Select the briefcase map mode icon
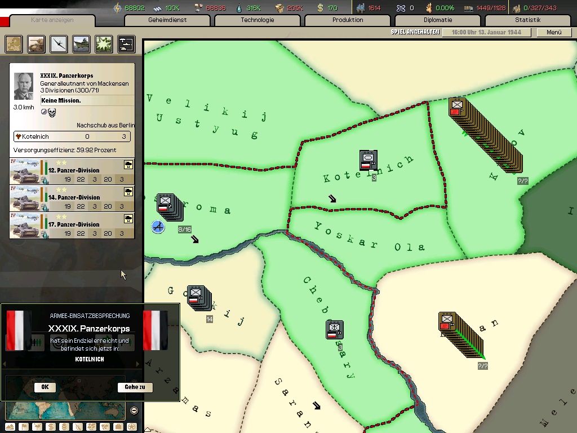Image resolution: width=577 pixels, height=433 pixels. (x=118, y=427)
